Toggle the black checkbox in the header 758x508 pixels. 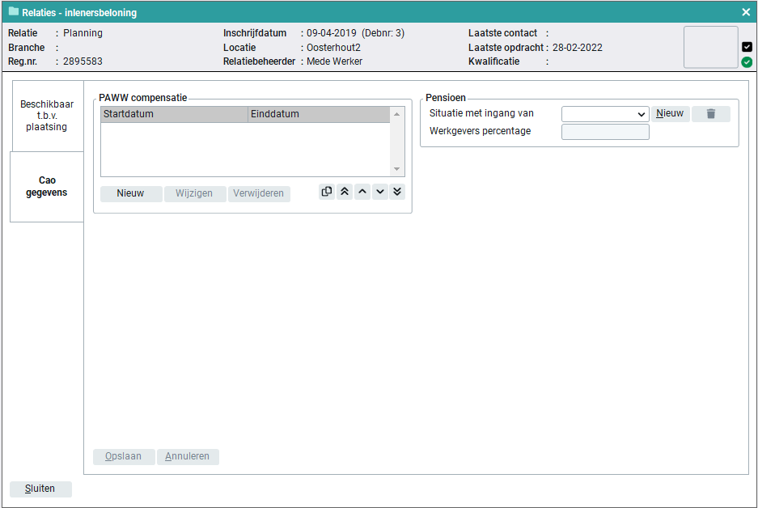[747, 47]
